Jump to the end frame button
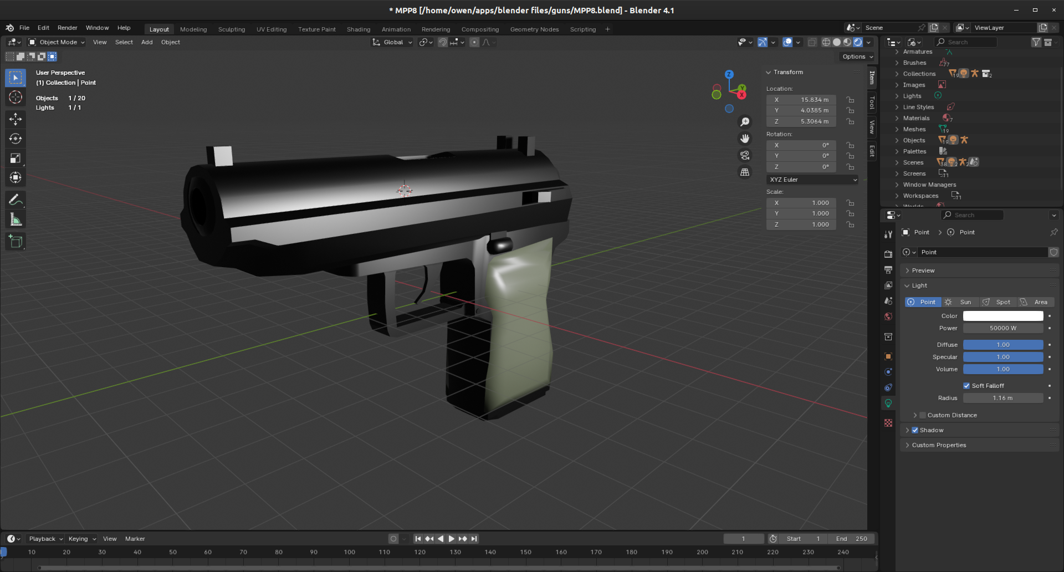 point(474,539)
